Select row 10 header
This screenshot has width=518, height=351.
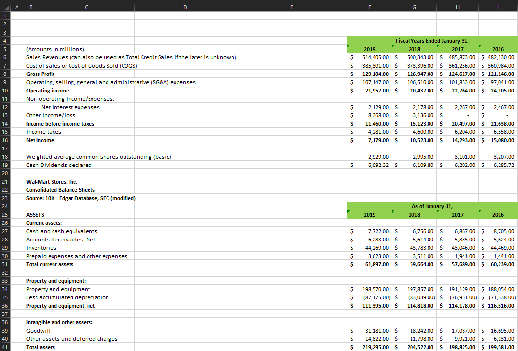(x=5, y=91)
